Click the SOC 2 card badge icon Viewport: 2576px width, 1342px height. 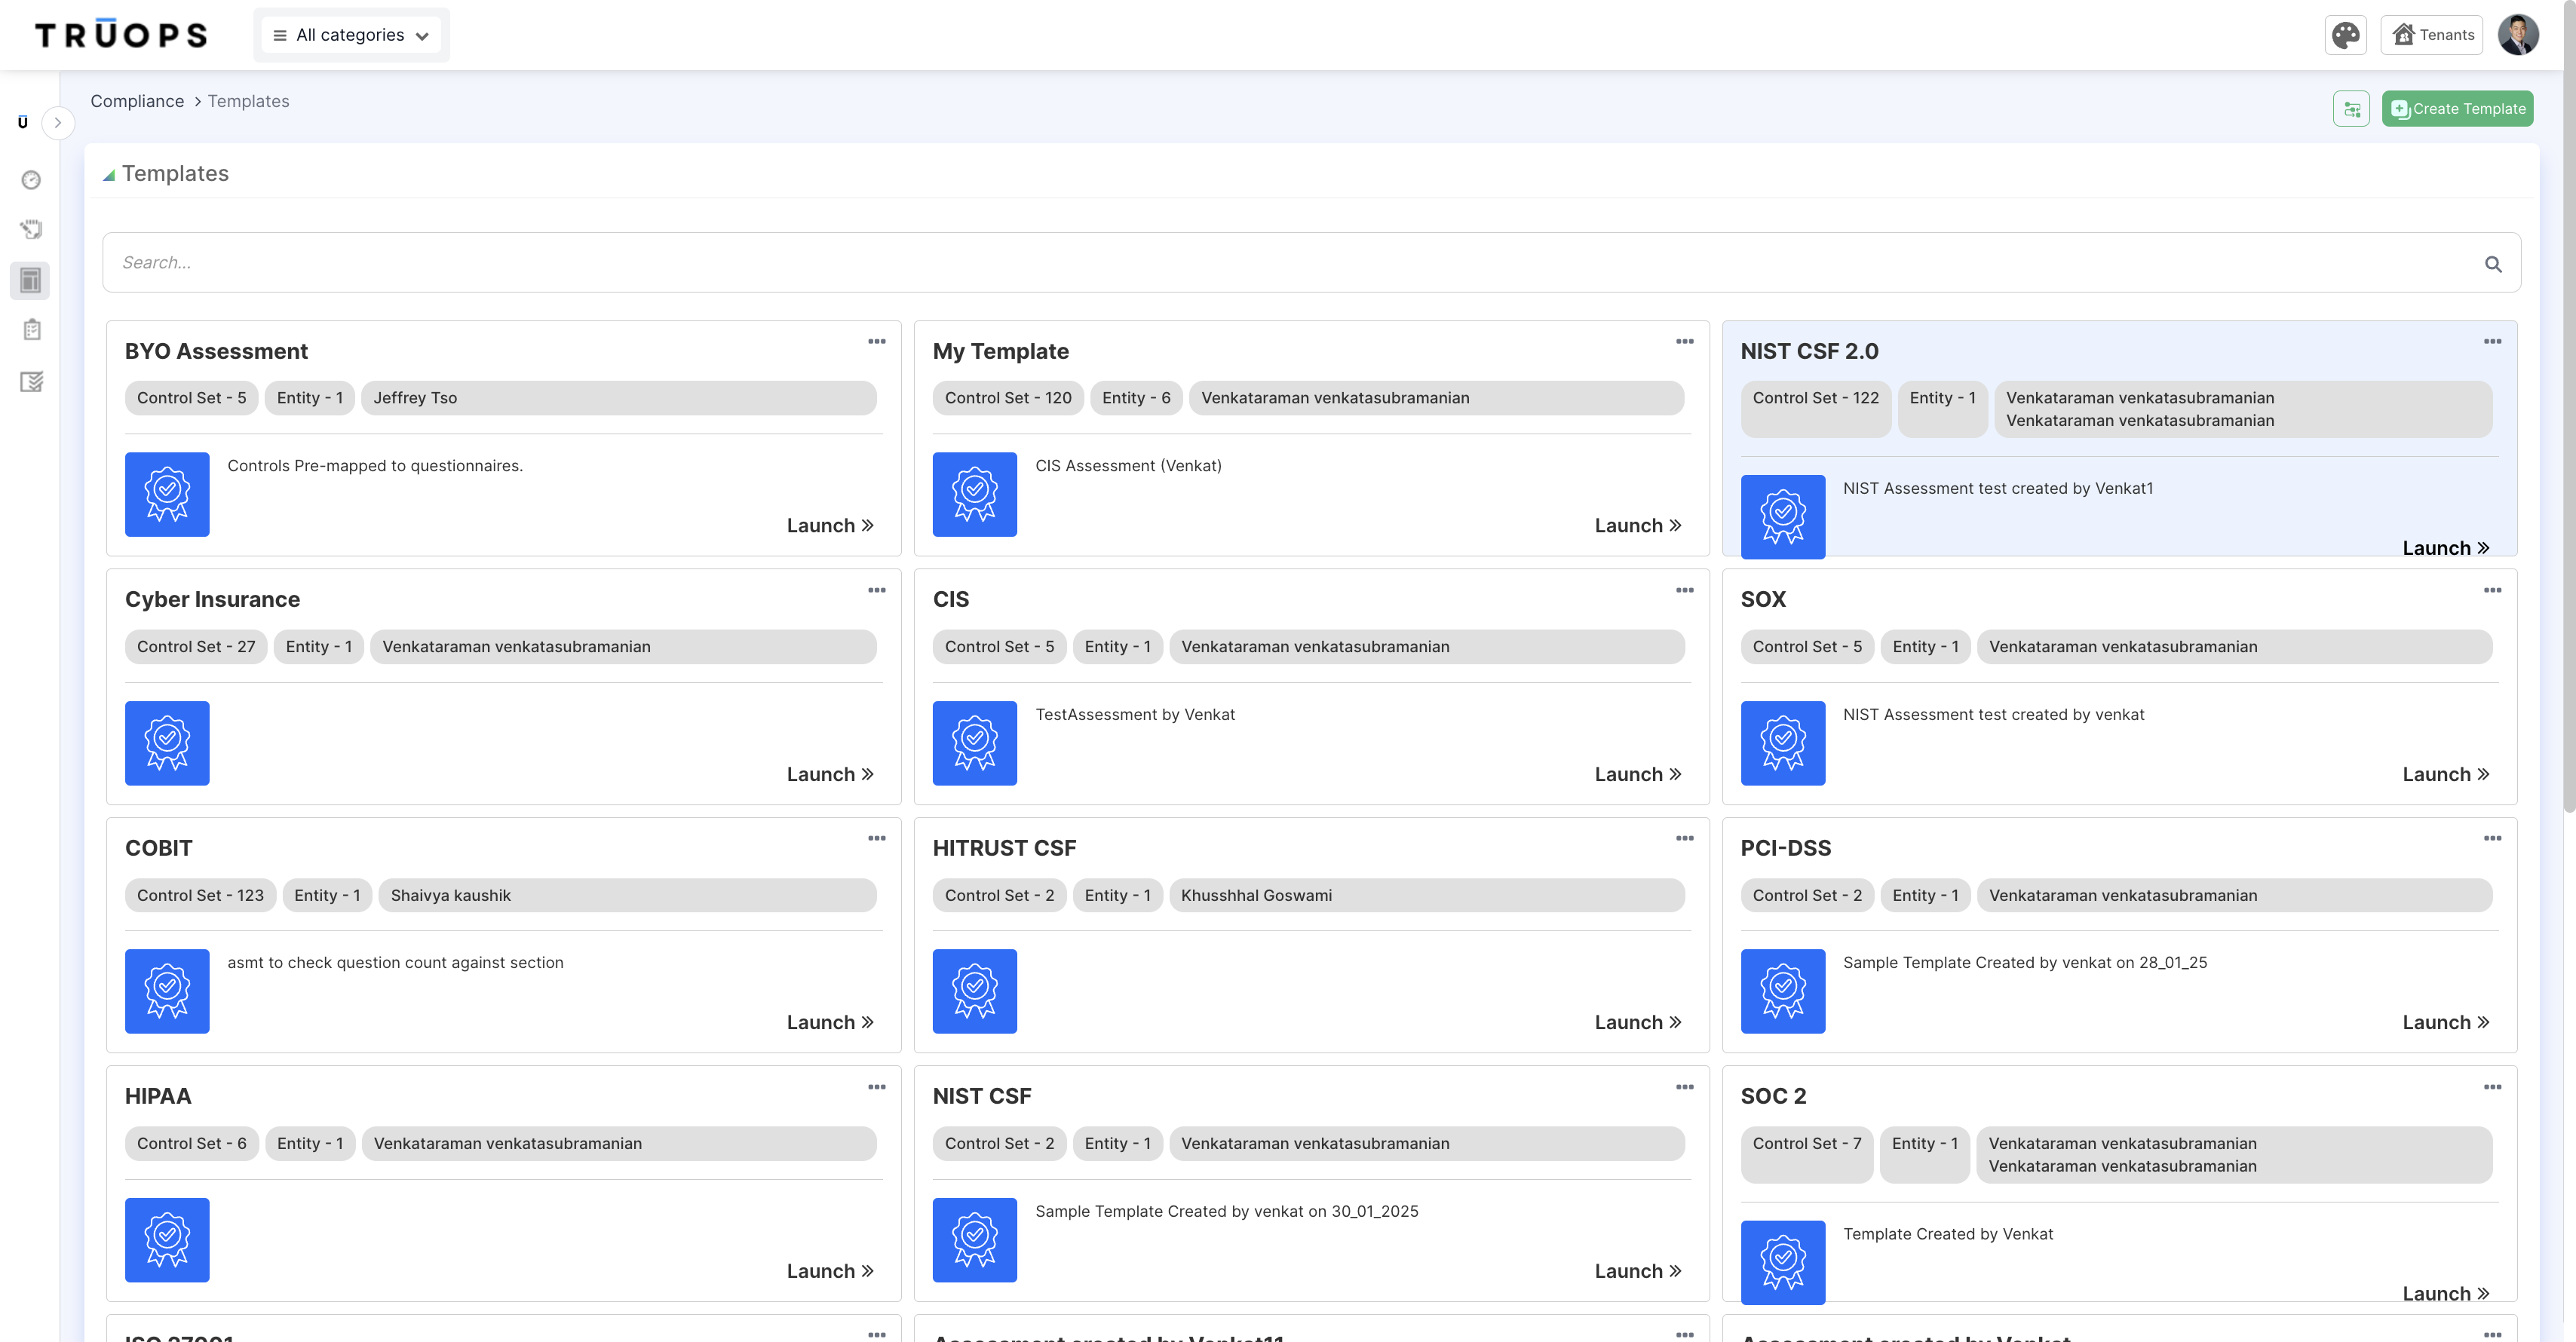click(1783, 1263)
